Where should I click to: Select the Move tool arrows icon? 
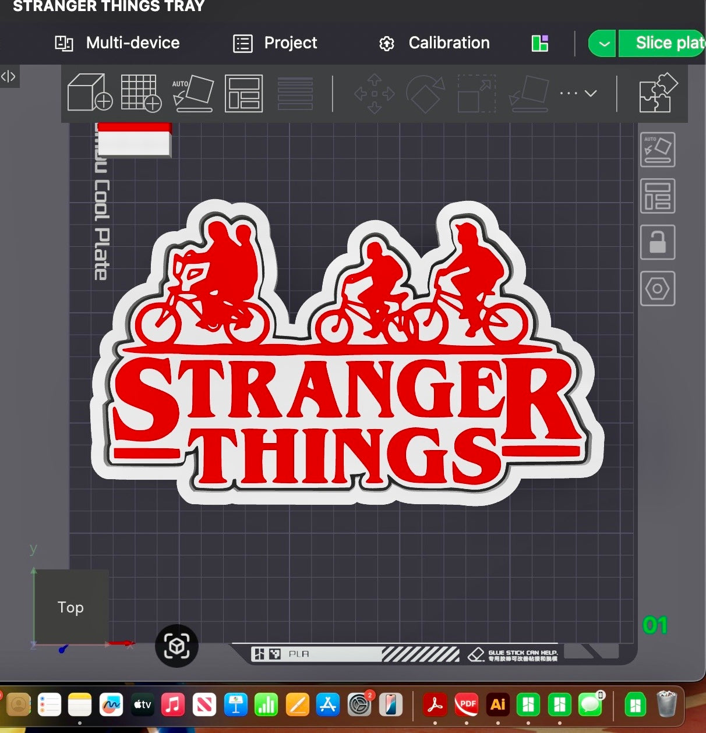(374, 93)
